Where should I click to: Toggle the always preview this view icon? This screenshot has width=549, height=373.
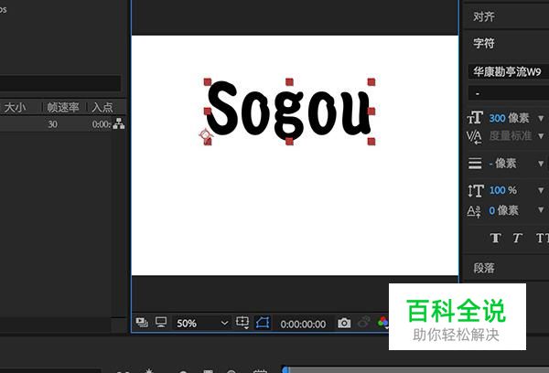pyautogui.click(x=142, y=323)
